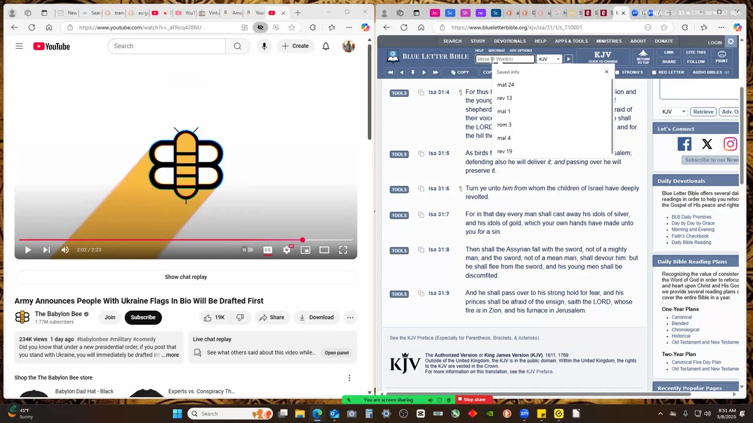Play the YouTube video
Viewport: 753px width, 423px height.
coord(28,250)
